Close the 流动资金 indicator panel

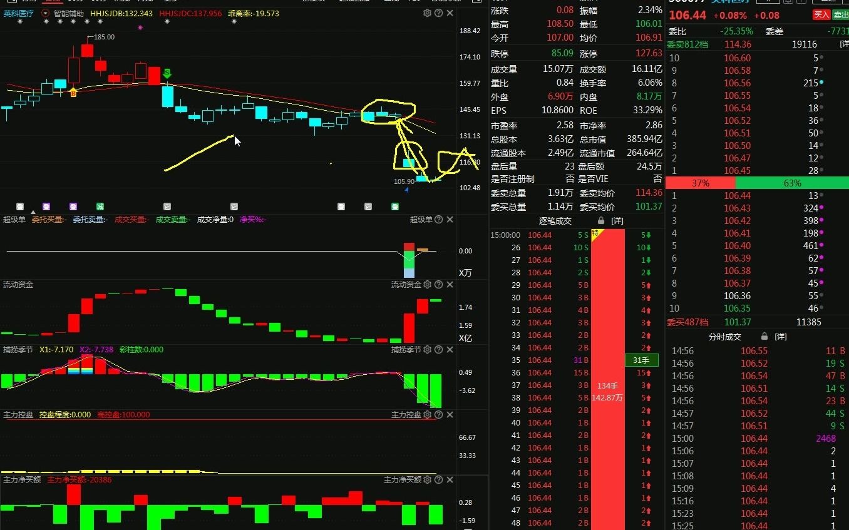click(x=450, y=285)
